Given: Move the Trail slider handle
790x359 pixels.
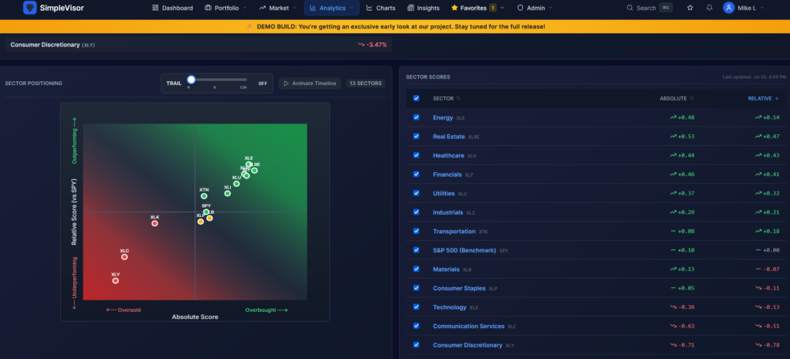Looking at the screenshot, I should (x=191, y=80).
